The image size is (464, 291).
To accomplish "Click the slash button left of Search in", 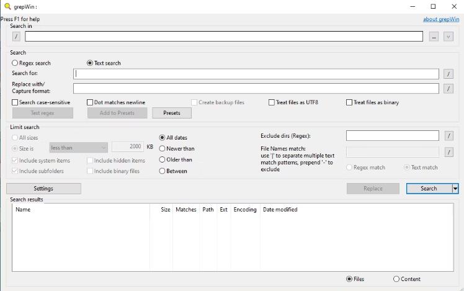I will (x=16, y=37).
